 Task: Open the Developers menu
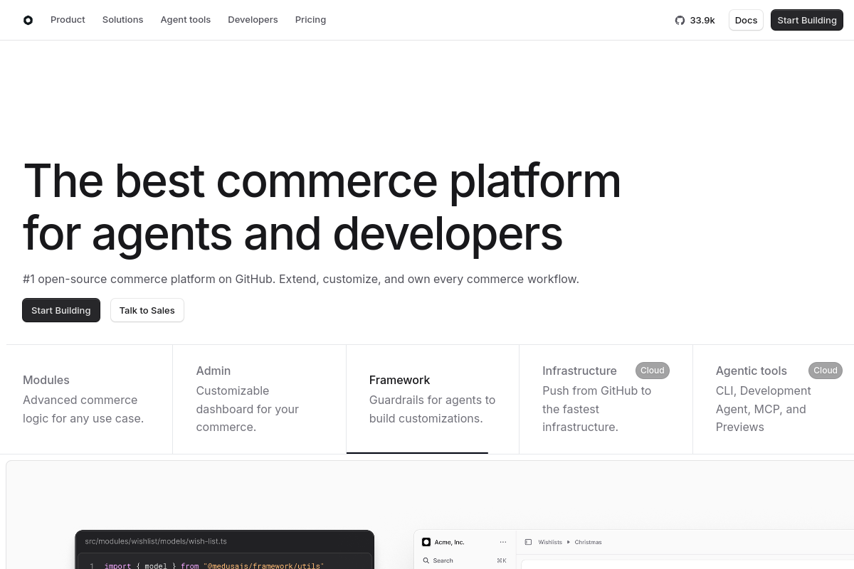(x=253, y=20)
